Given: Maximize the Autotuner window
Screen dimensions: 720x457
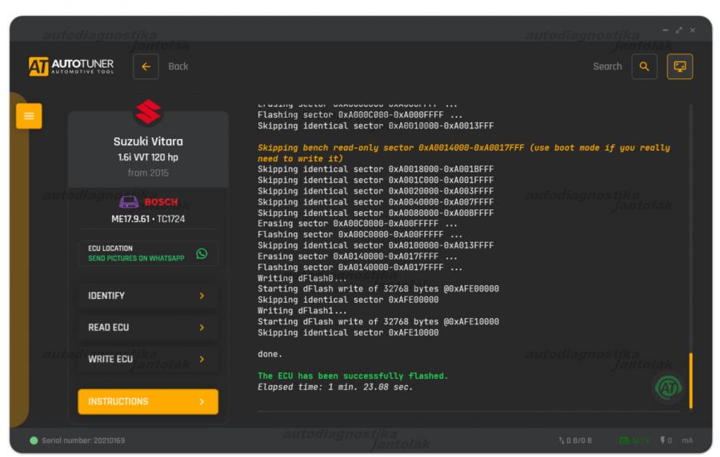Looking at the screenshot, I should click(678, 30).
